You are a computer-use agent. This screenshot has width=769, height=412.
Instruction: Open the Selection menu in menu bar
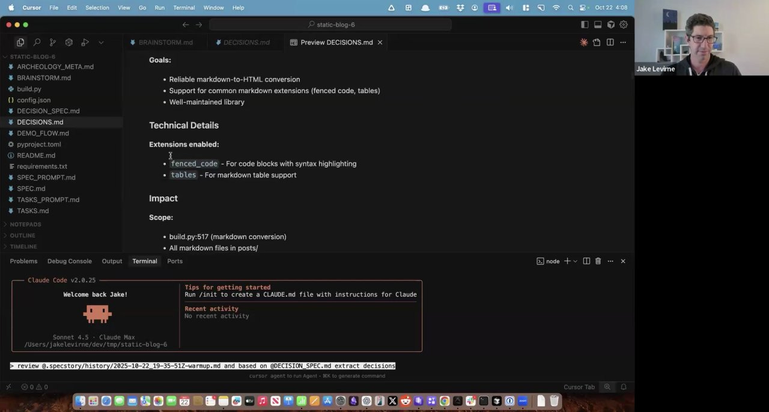pos(97,8)
